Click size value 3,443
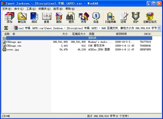Image resolution: width=163 pixels, height=119 pixels. (x=64, y=46)
